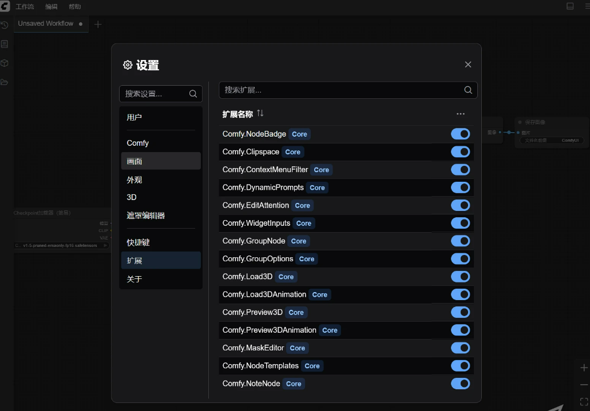Viewport: 590px width, 411px height.
Task: Toggle Comfy.DynamicPrompts extension switch
Action: (461, 187)
